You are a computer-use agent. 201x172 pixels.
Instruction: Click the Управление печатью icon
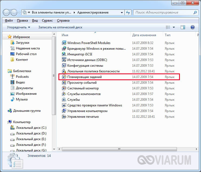(64, 117)
